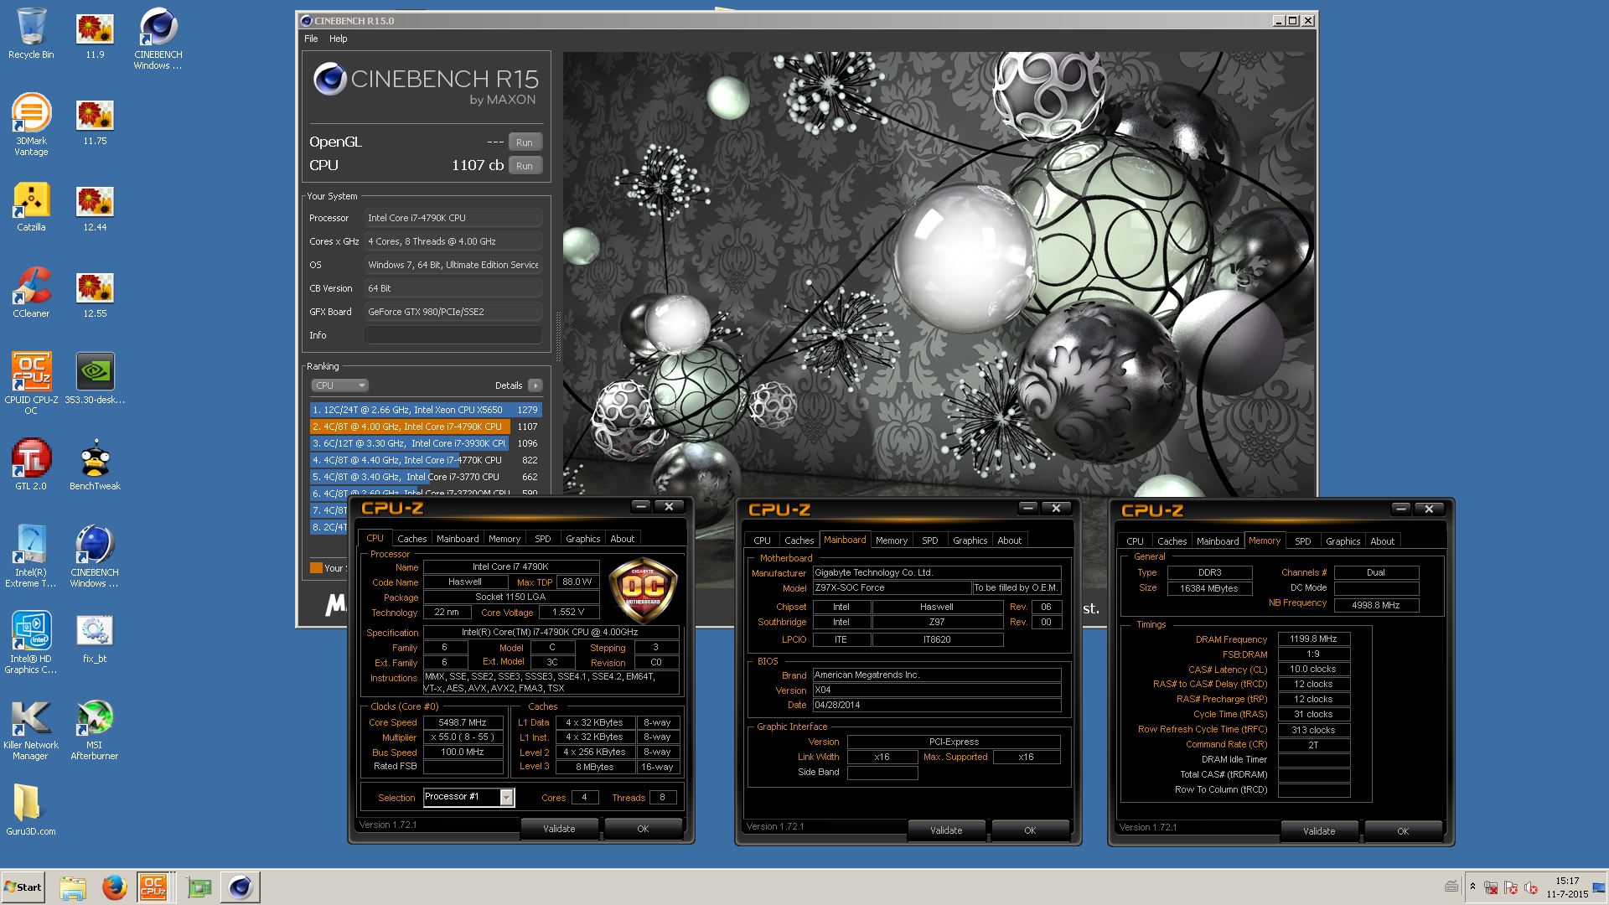The height and width of the screenshot is (905, 1609).
Task: Switch to CPU tab in Mainboard CPU-Z window
Action: tap(762, 540)
